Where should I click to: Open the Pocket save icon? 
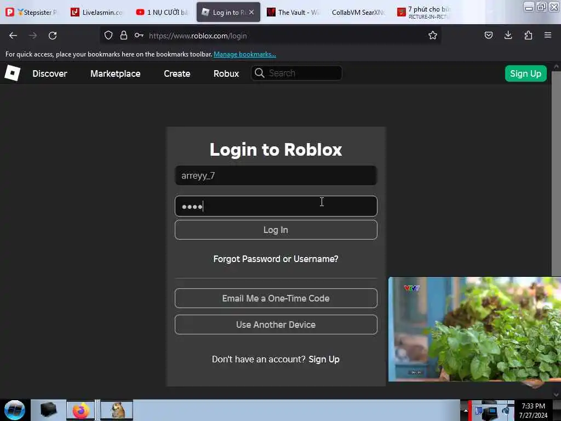coord(488,35)
